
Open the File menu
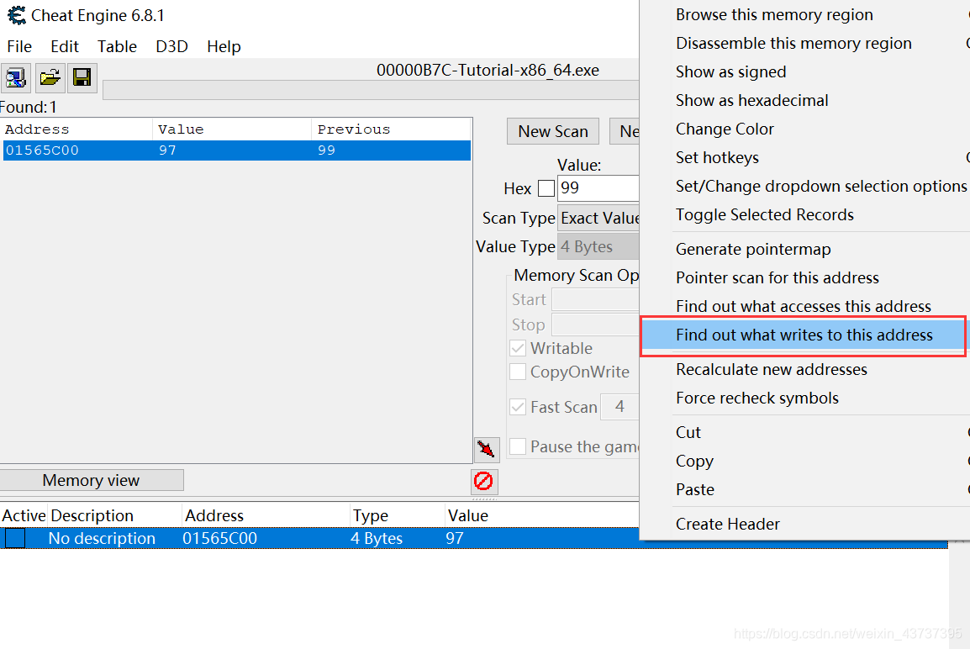[19, 46]
